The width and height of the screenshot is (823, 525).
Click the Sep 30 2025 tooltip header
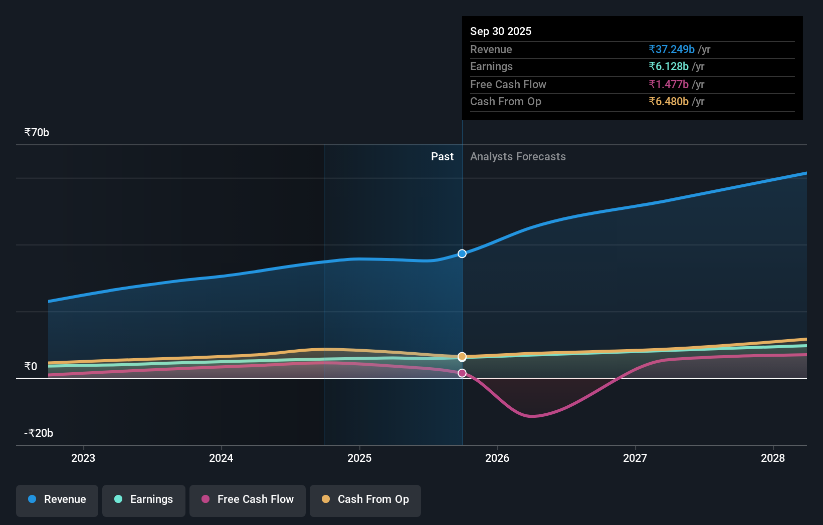pyautogui.click(x=501, y=31)
